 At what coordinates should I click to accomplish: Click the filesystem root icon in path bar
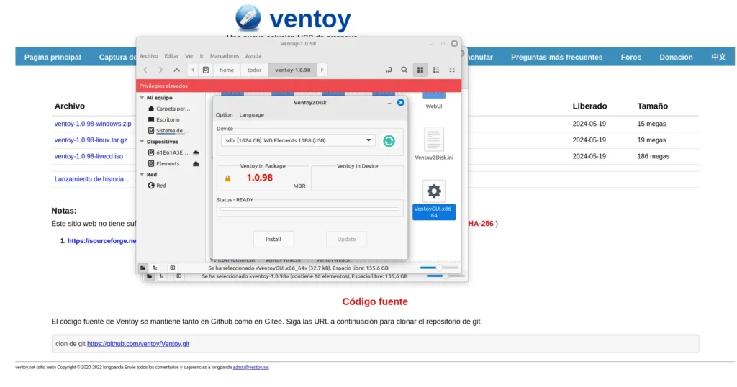(205, 70)
